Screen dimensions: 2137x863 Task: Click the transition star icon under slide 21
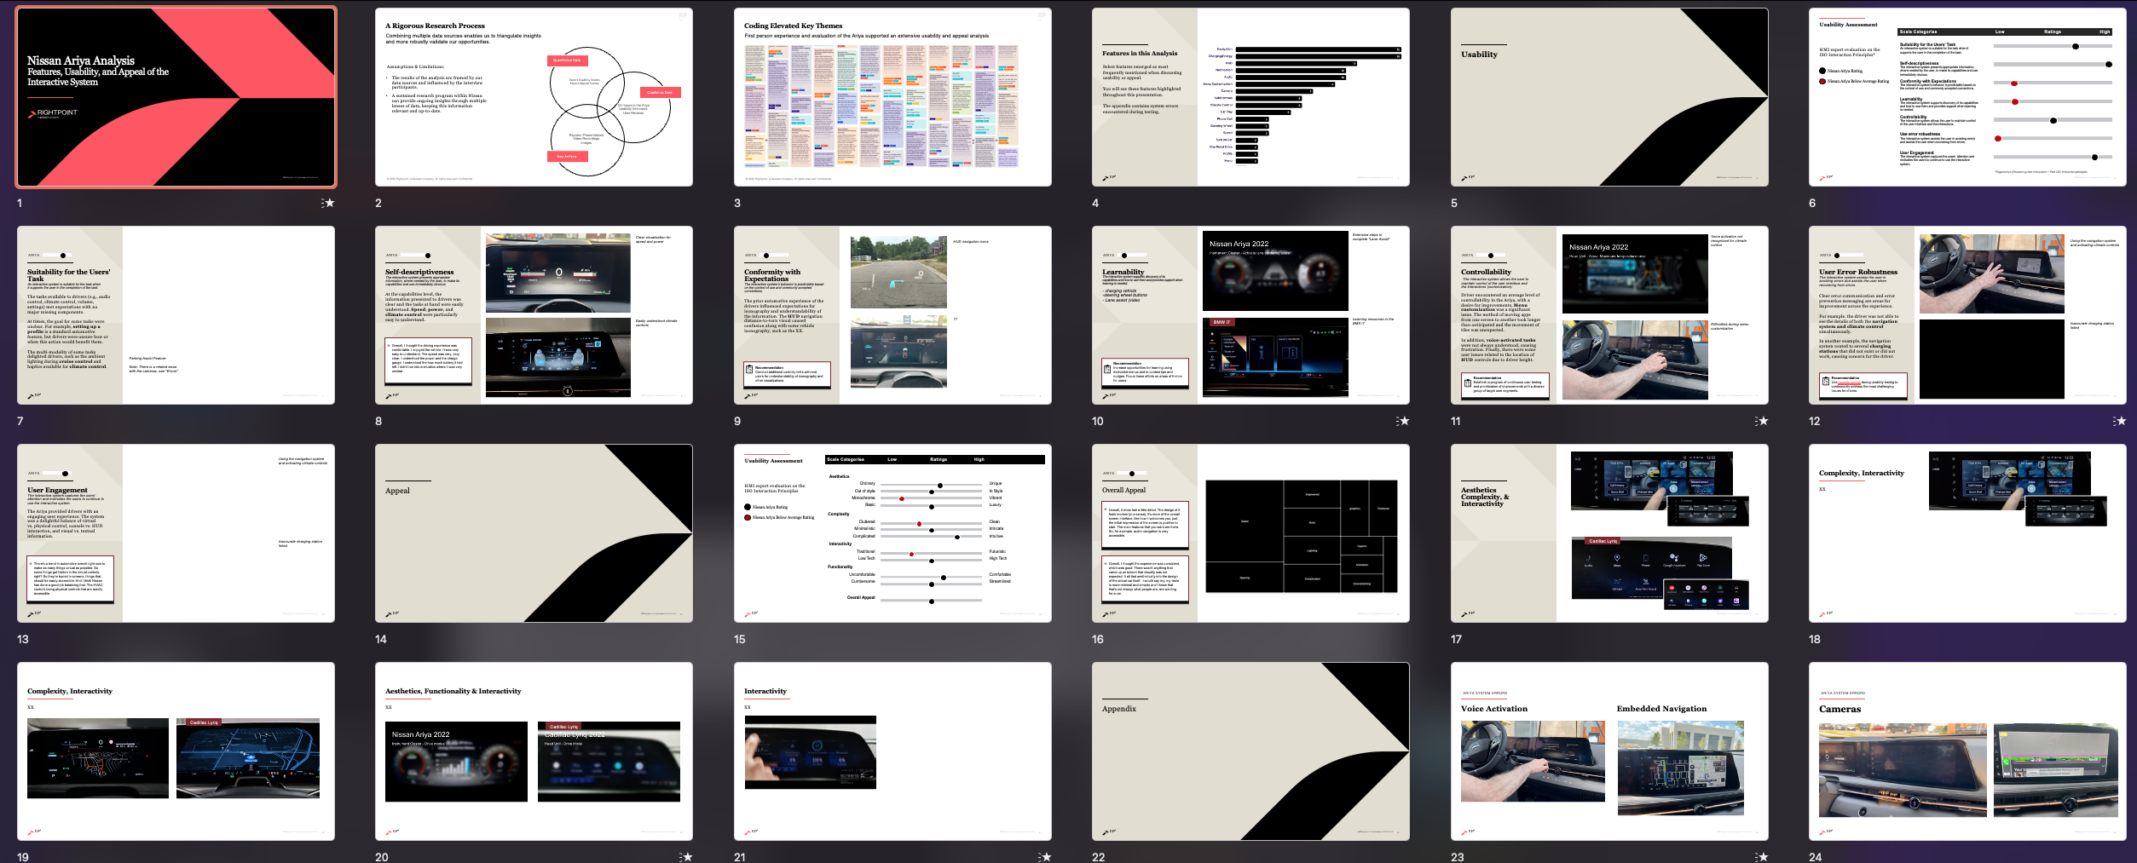1045,857
